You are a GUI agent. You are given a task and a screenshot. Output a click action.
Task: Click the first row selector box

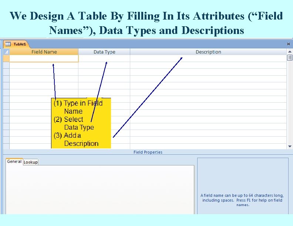point(6,59)
